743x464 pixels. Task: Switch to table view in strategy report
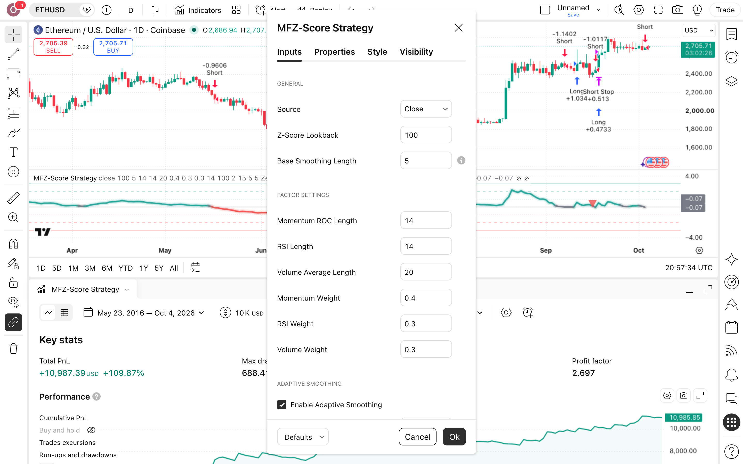click(x=64, y=313)
